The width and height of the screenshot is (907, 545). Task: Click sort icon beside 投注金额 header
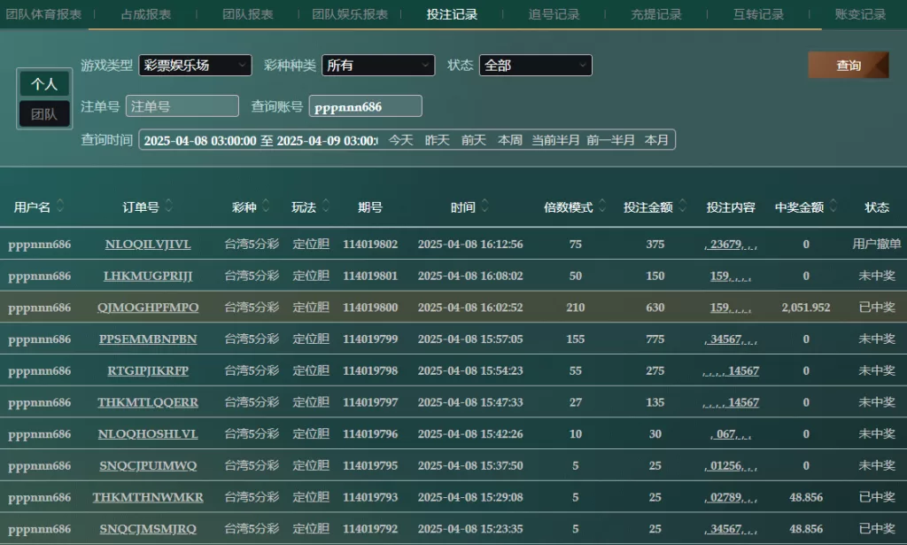pyautogui.click(x=682, y=206)
